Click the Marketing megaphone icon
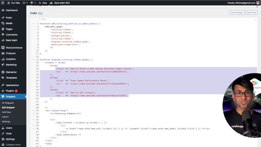The width and height of the screenshot is (261, 147). point(3,65)
